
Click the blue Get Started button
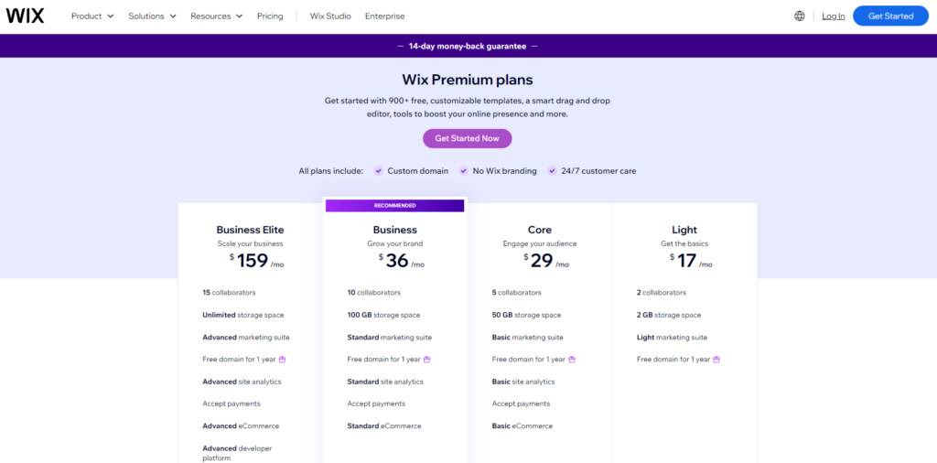[x=890, y=16]
